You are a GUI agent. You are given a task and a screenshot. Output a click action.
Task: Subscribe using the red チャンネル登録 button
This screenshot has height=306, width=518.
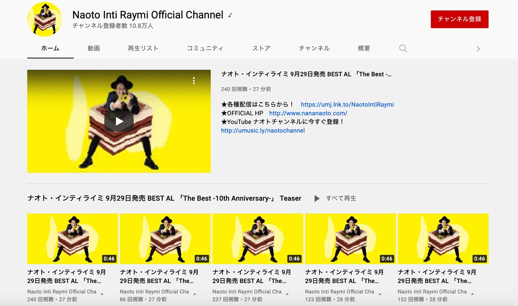(x=459, y=19)
